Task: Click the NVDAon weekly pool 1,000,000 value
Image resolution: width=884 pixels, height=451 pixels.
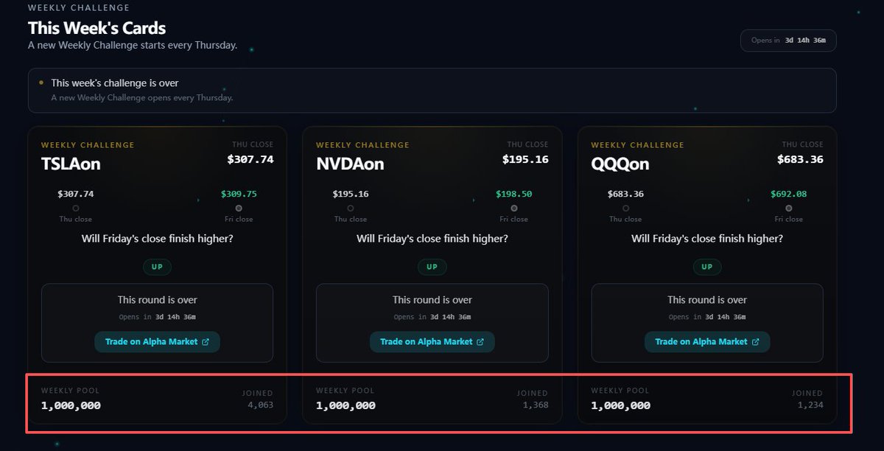Action: coord(345,405)
